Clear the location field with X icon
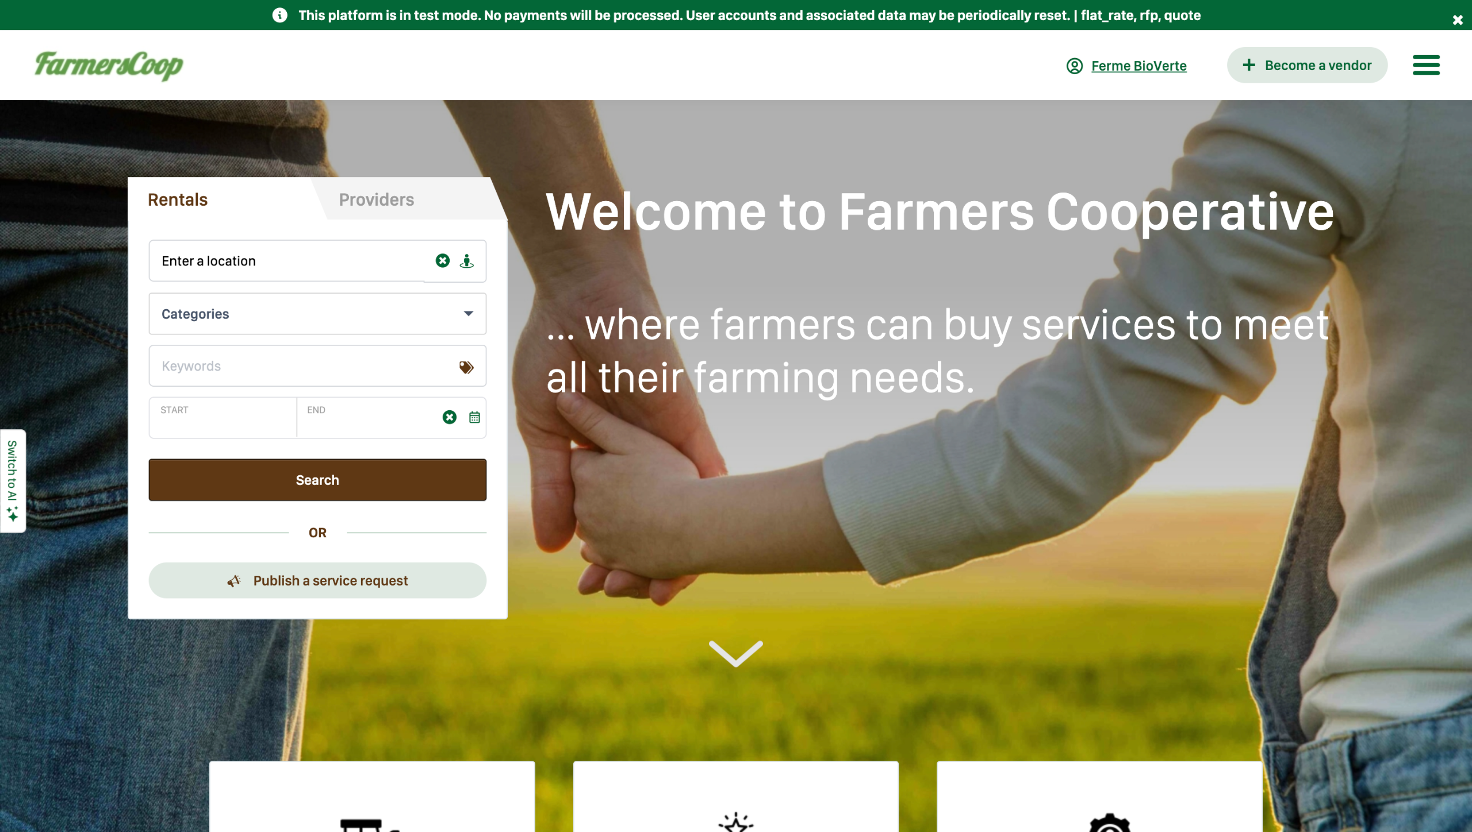1472x832 pixels. 442,261
